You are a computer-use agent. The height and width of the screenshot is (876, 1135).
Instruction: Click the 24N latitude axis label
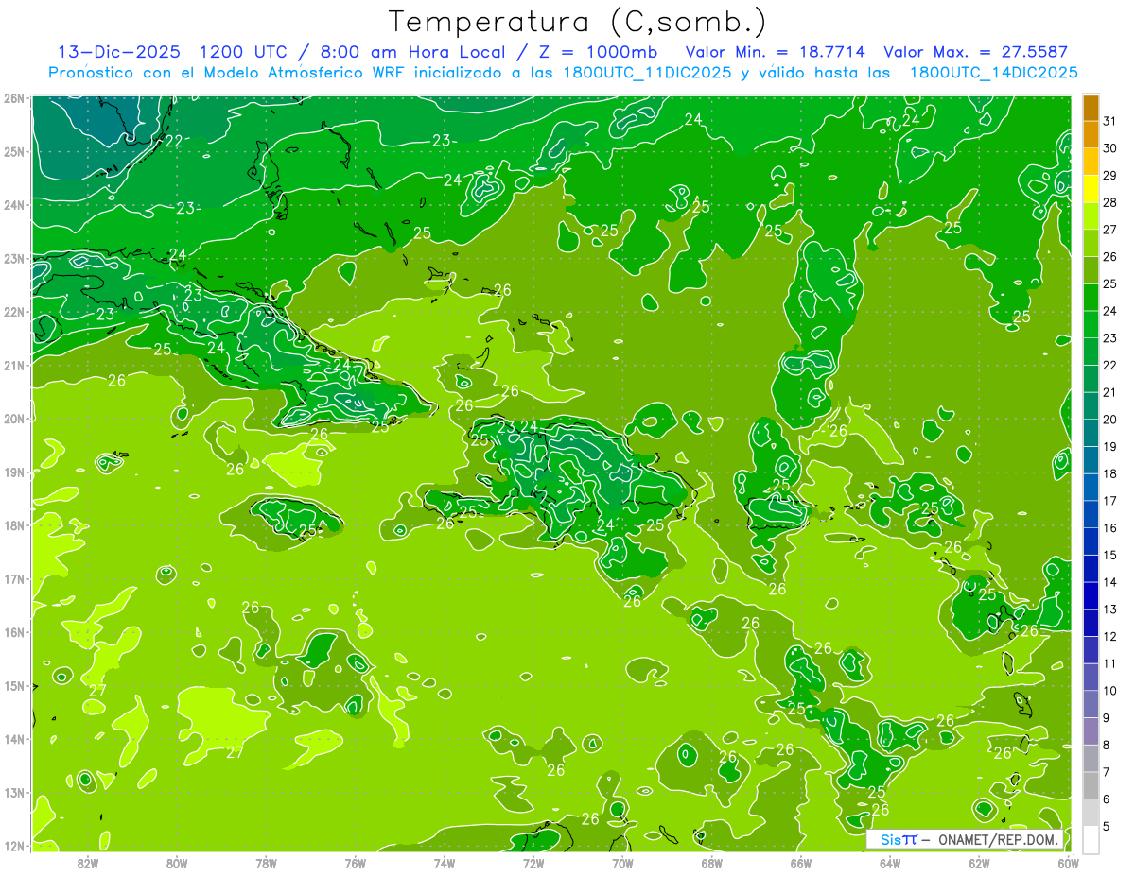click(14, 205)
